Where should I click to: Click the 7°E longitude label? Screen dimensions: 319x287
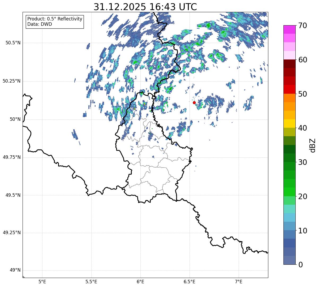(239, 282)
